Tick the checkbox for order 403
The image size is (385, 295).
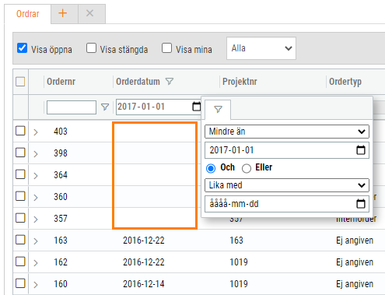pos(20,131)
